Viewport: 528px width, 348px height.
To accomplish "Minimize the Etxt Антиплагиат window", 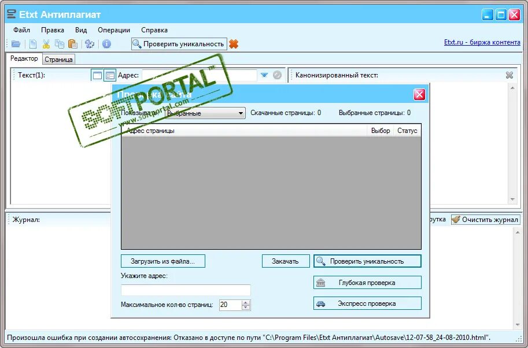I will click(x=488, y=15).
